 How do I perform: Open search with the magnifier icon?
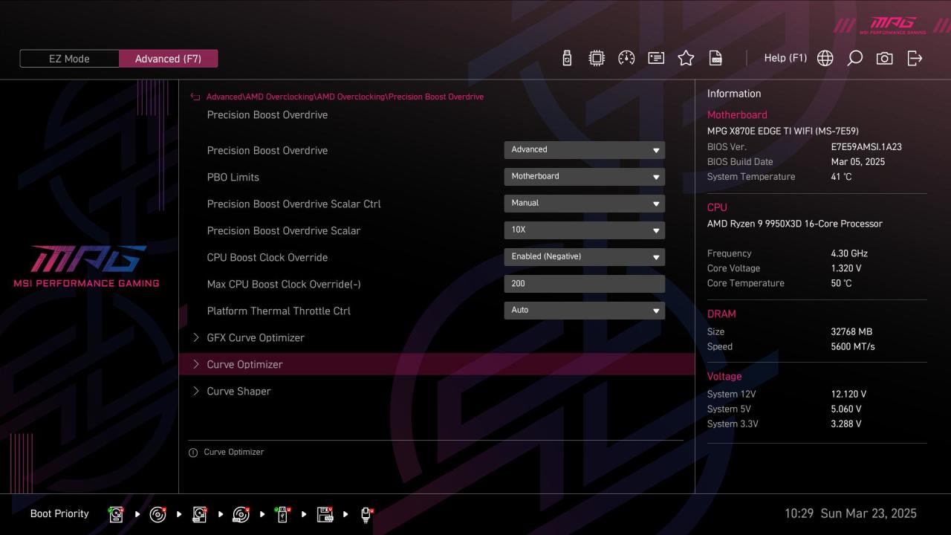[854, 58]
